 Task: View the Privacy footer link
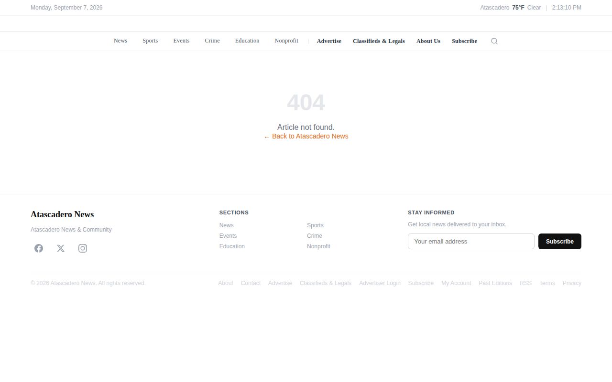572,283
